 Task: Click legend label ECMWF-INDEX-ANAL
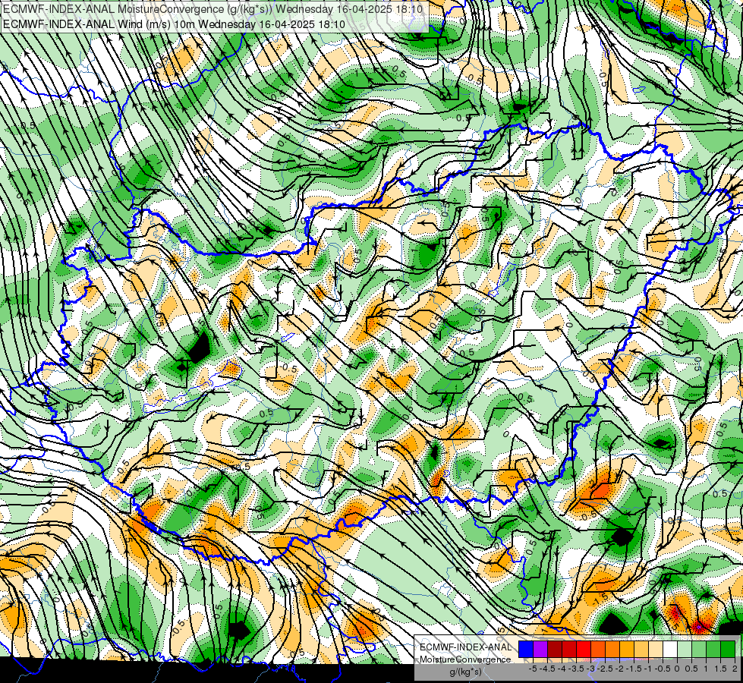click(x=465, y=647)
